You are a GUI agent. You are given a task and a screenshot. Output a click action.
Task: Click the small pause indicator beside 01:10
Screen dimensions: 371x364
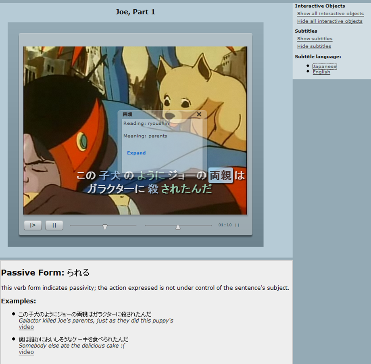pyautogui.click(x=237, y=225)
